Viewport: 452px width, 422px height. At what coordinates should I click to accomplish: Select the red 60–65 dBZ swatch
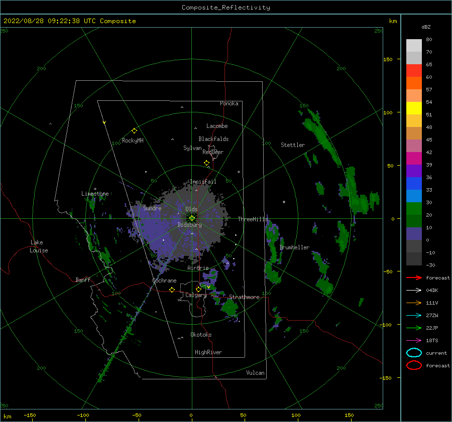click(x=414, y=71)
